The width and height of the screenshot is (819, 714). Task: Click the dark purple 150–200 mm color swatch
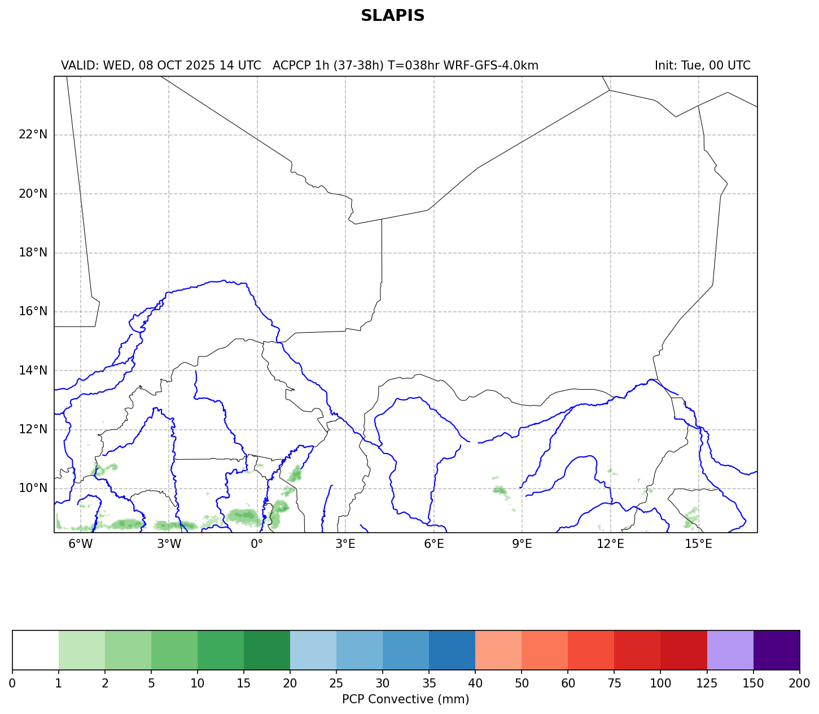(x=776, y=650)
